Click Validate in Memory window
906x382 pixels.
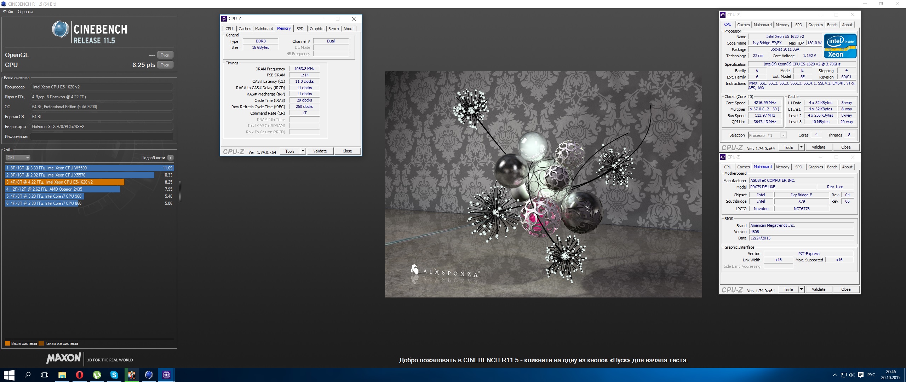pyautogui.click(x=320, y=151)
